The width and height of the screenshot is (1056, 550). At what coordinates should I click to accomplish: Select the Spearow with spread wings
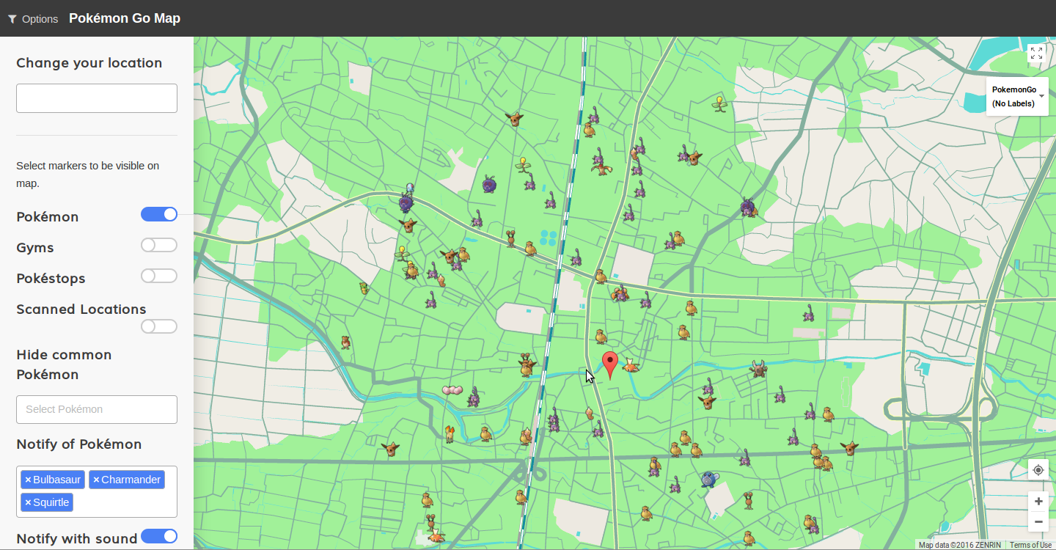click(x=601, y=169)
